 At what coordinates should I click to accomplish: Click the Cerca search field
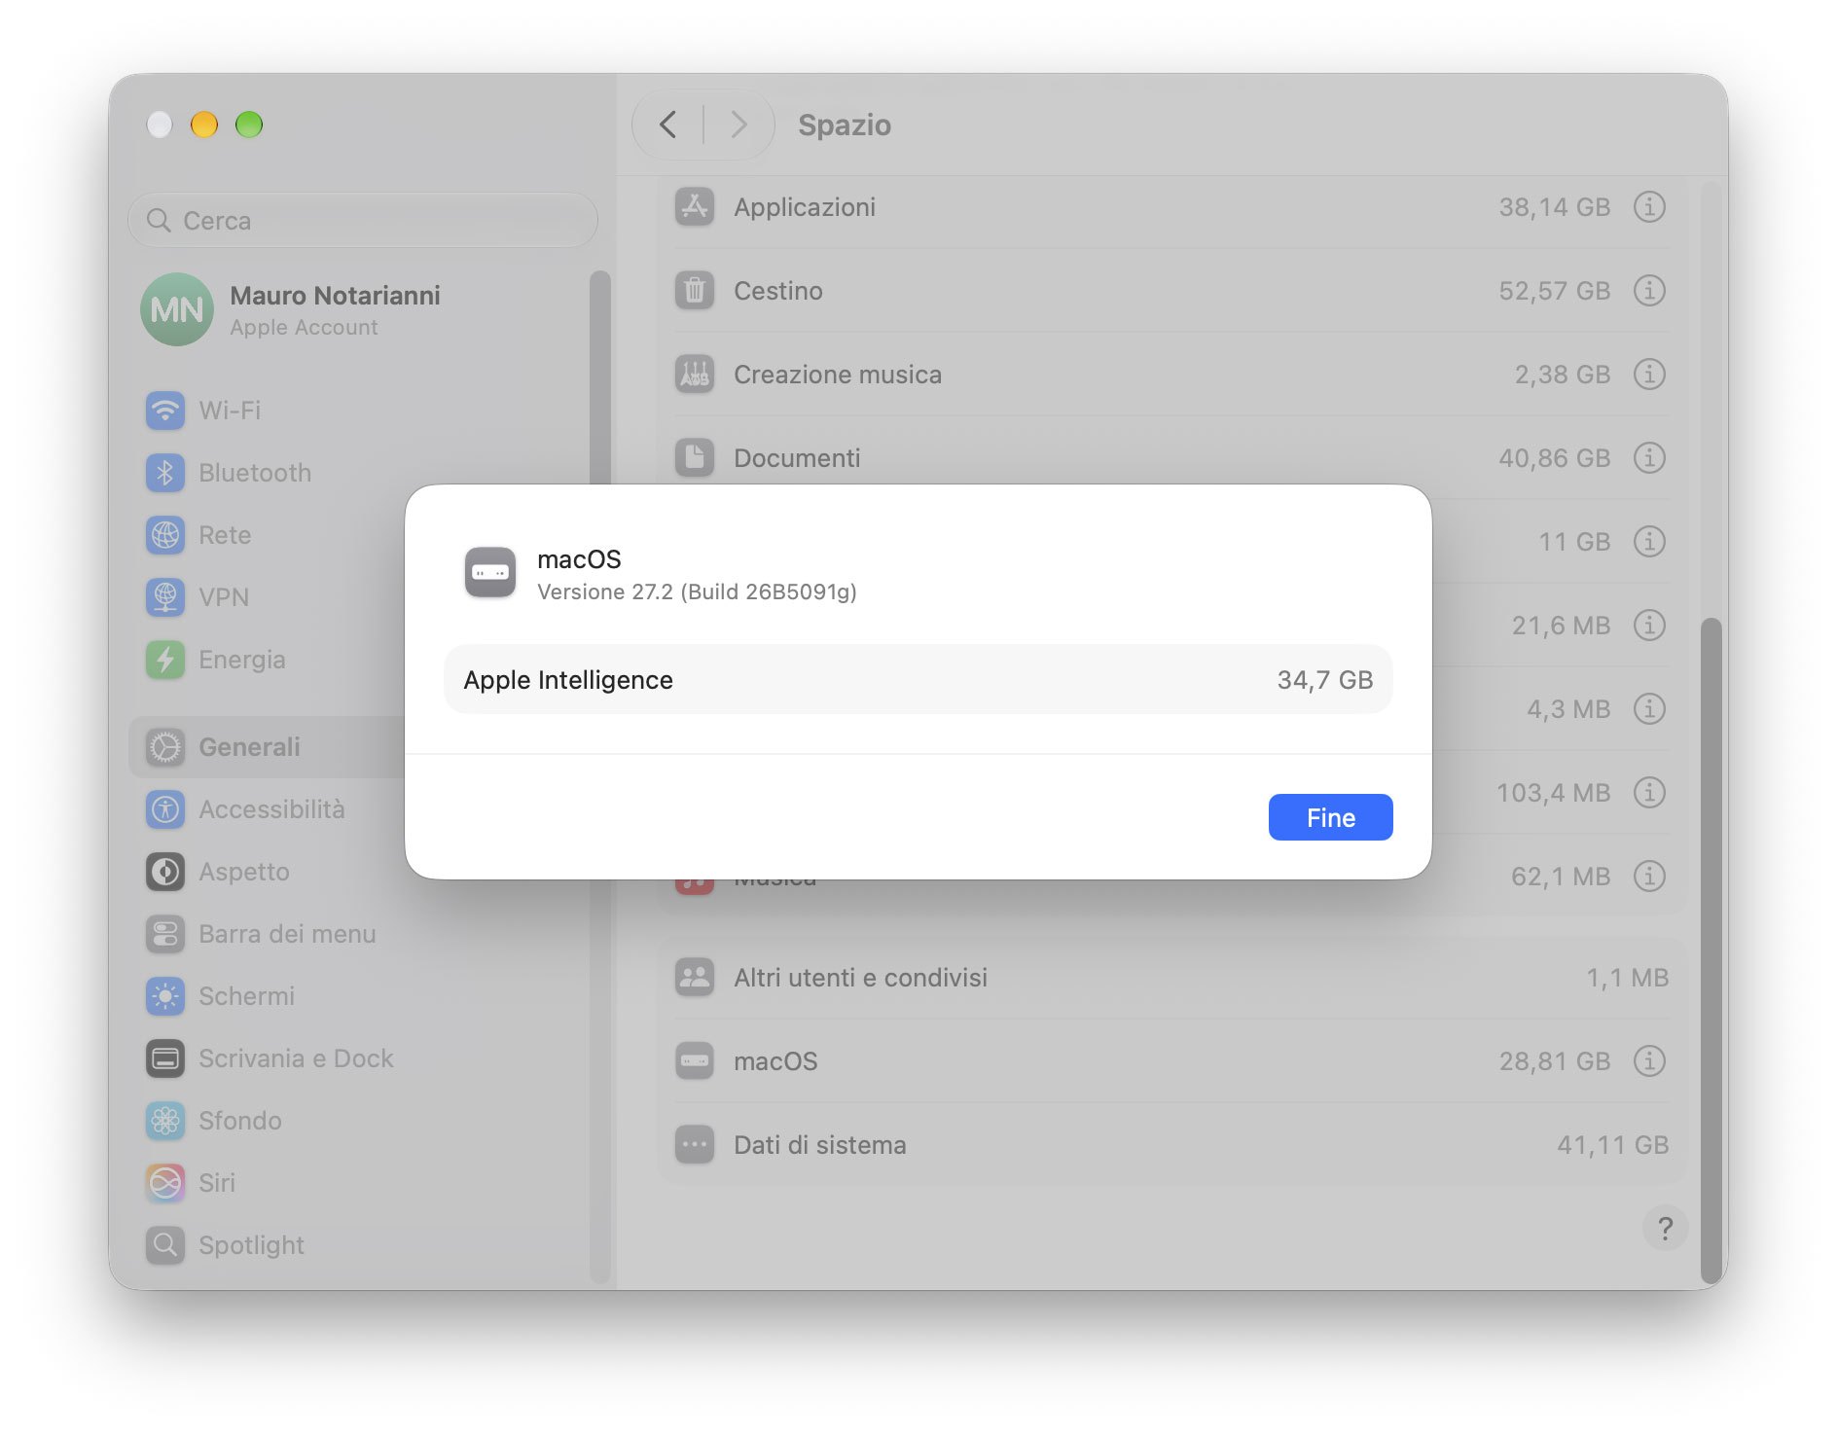pos(362,220)
